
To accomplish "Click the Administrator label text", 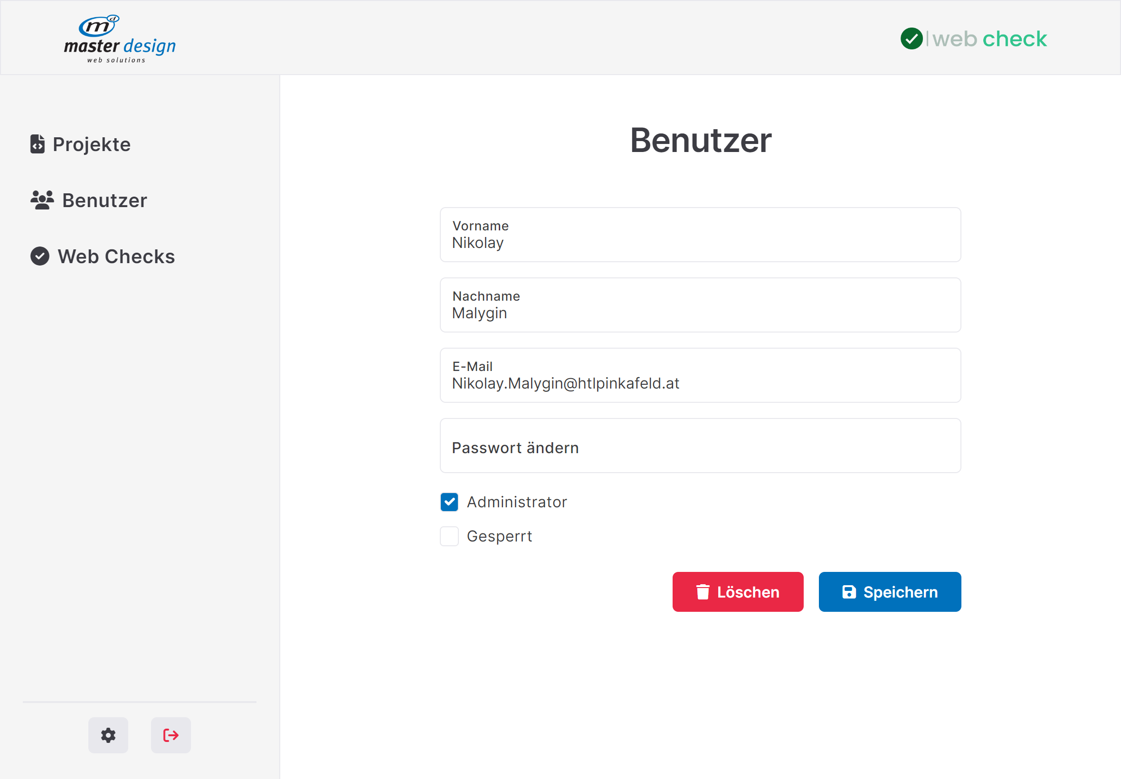I will coord(516,502).
